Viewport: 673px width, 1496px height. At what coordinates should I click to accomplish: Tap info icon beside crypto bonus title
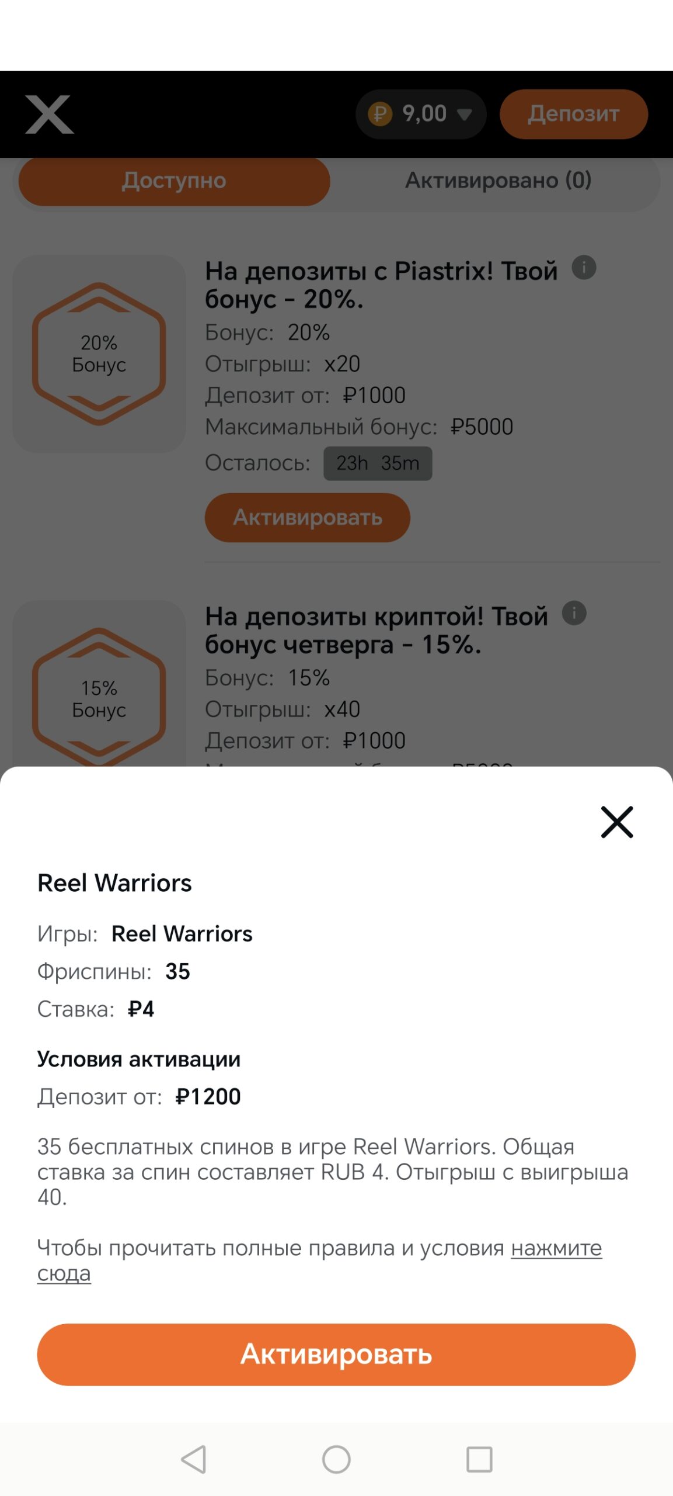(574, 613)
